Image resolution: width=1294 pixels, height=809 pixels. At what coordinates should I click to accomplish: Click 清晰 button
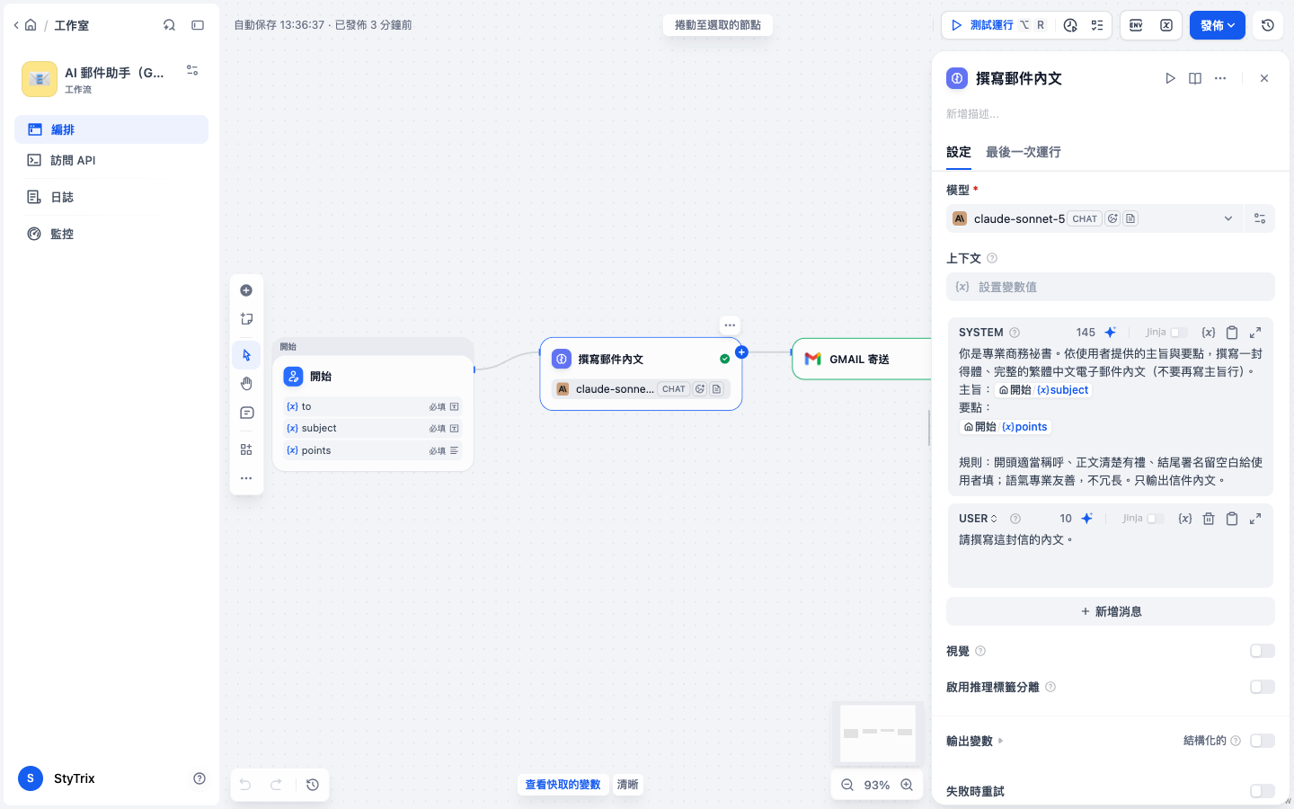click(x=627, y=785)
